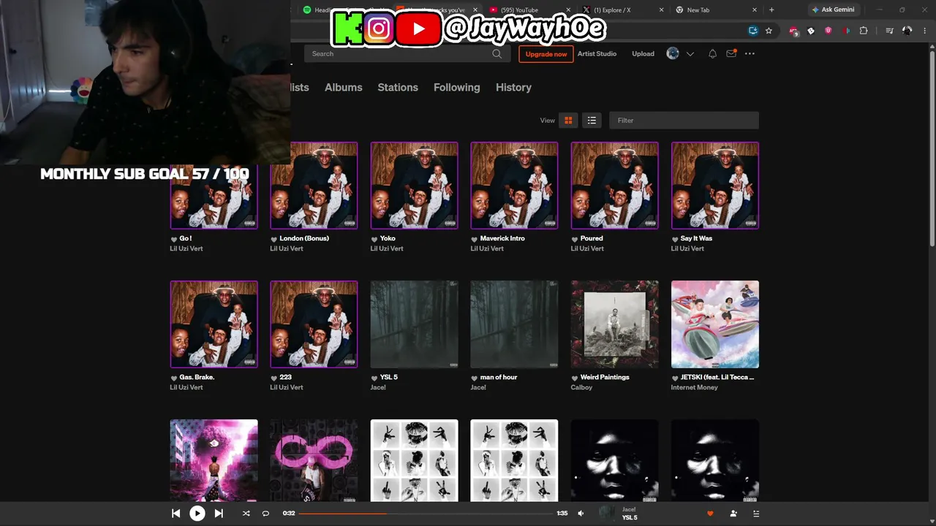Seek within the orange track progress bar

[426, 514]
